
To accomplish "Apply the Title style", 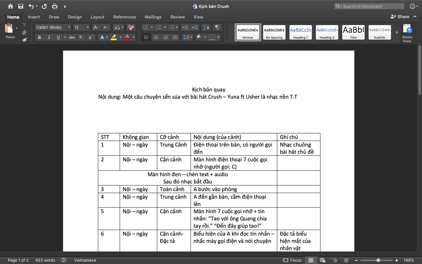I will tap(353, 32).
